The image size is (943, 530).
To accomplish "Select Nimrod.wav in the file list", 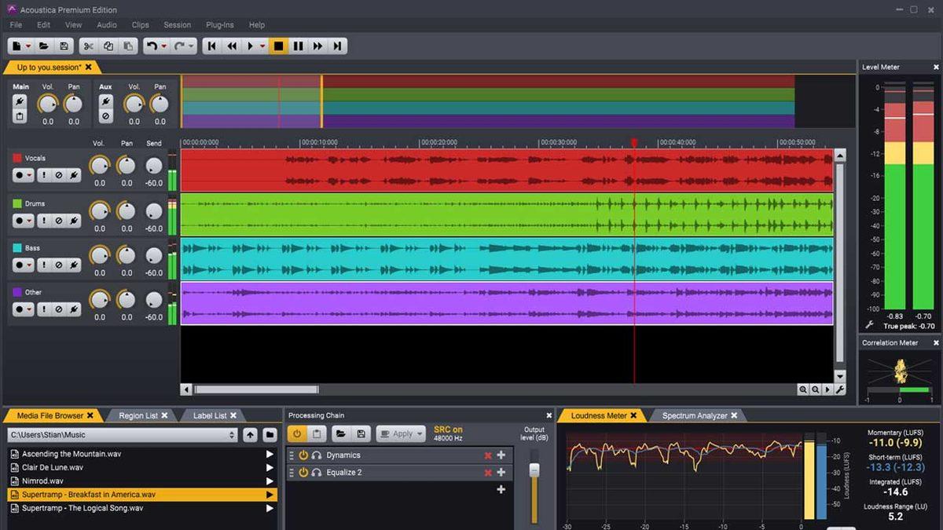I will (42, 481).
